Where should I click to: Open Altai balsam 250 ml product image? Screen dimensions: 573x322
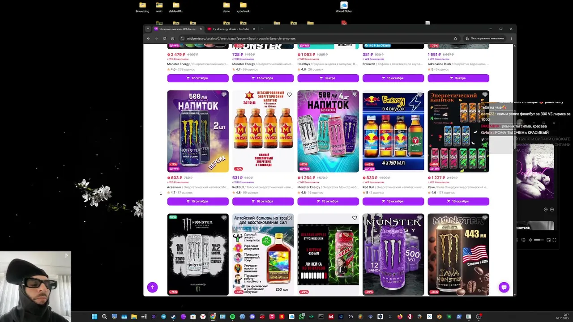[x=263, y=254]
